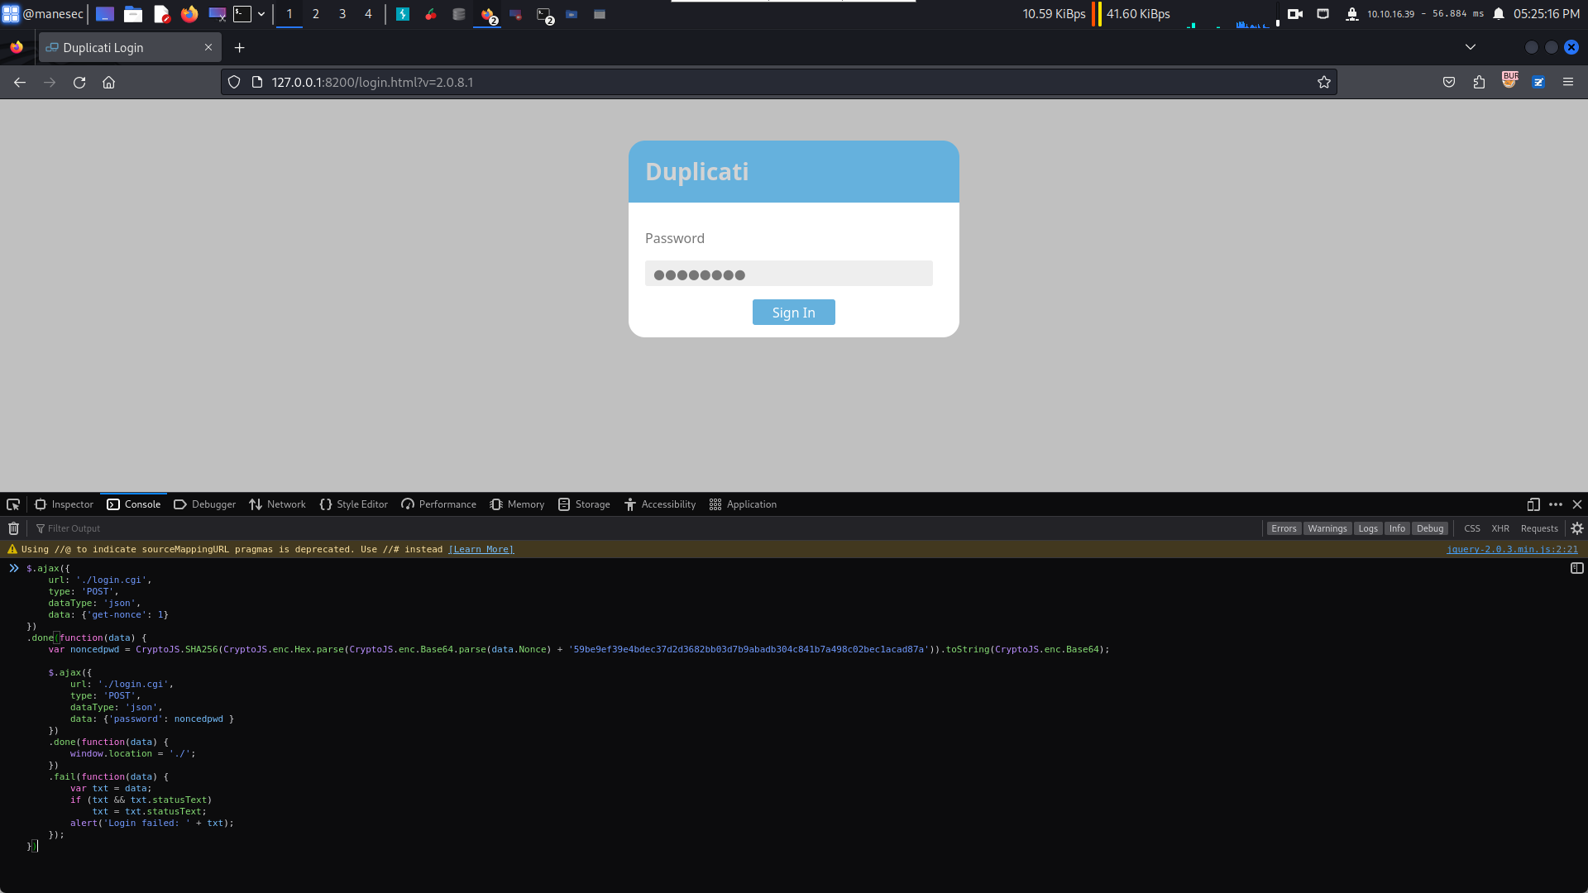Open the blue Z extension icon
The width and height of the screenshot is (1588, 893).
click(1538, 82)
